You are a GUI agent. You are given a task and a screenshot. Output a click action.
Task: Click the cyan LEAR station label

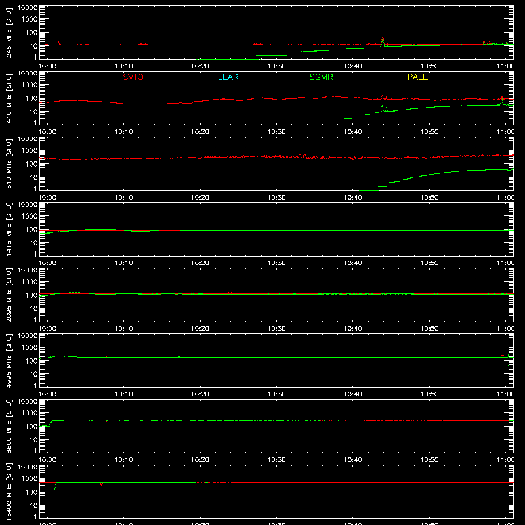(x=228, y=77)
